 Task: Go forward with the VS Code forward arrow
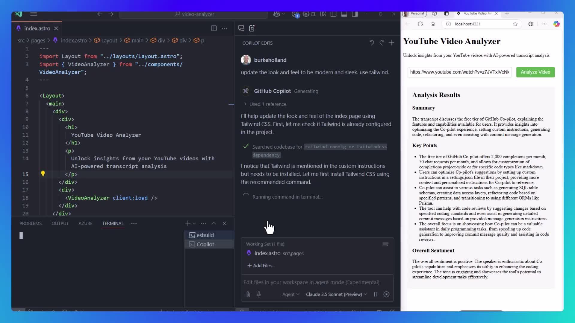tap(111, 14)
